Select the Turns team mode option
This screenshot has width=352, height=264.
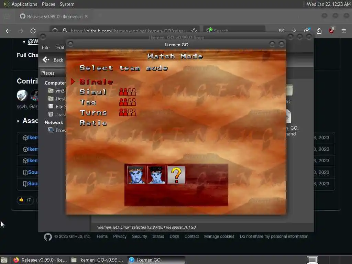[x=93, y=113]
